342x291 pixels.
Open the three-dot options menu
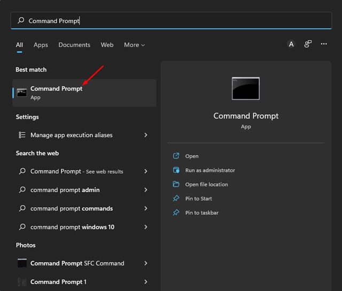(324, 44)
